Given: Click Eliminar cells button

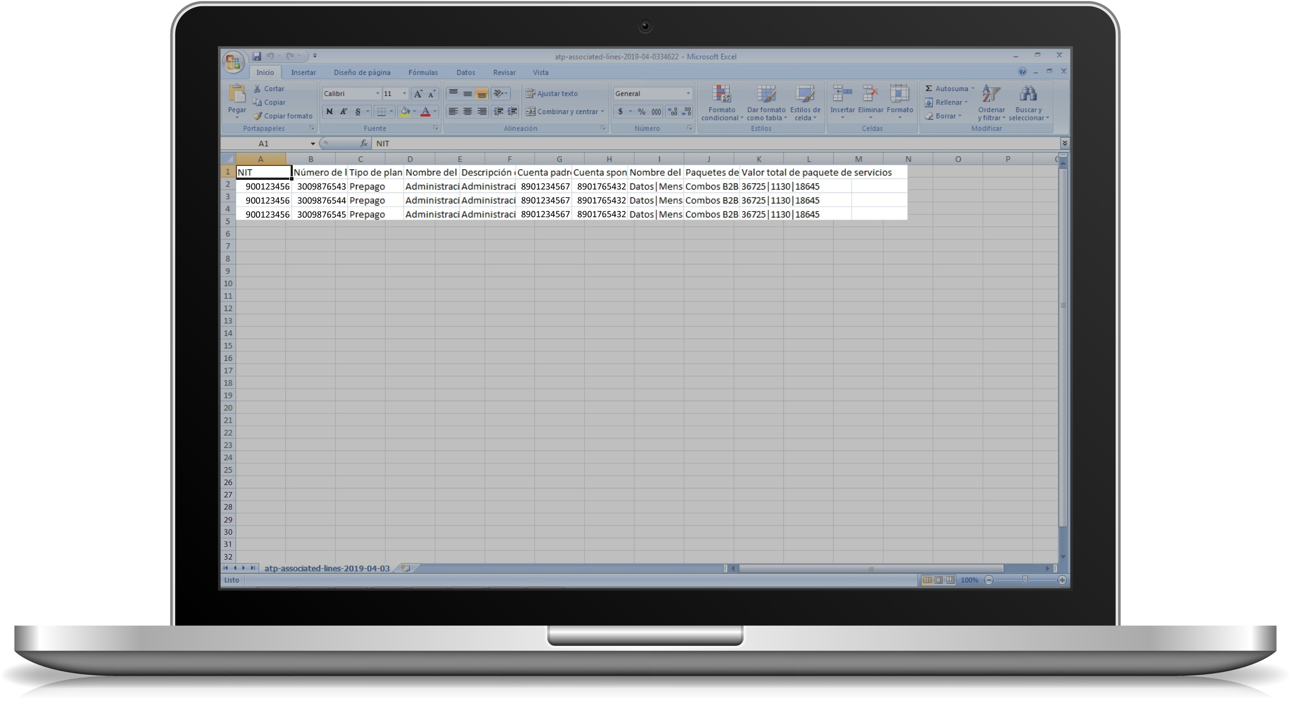Looking at the screenshot, I should coord(870,103).
